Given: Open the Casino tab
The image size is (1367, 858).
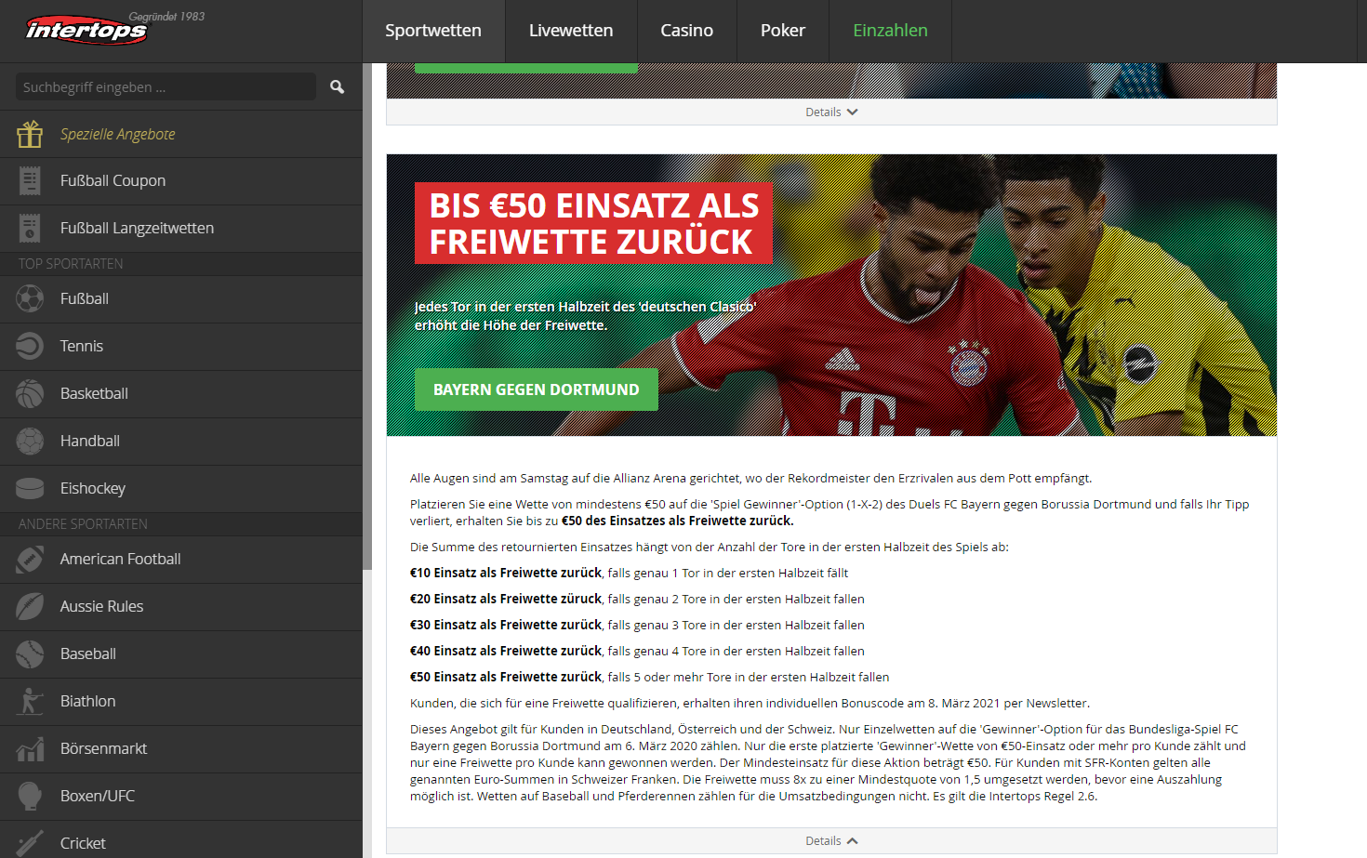Looking at the screenshot, I should (x=687, y=31).
